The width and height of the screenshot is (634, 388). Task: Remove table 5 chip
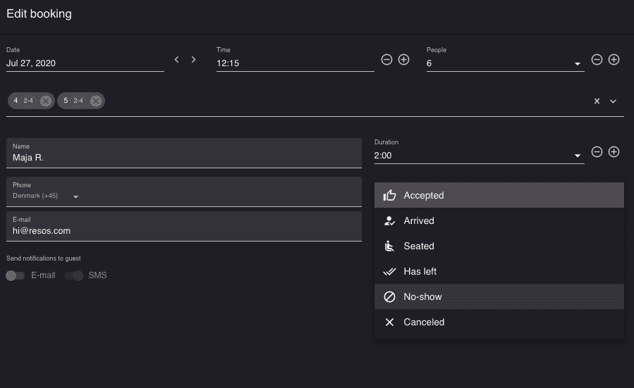(96, 101)
